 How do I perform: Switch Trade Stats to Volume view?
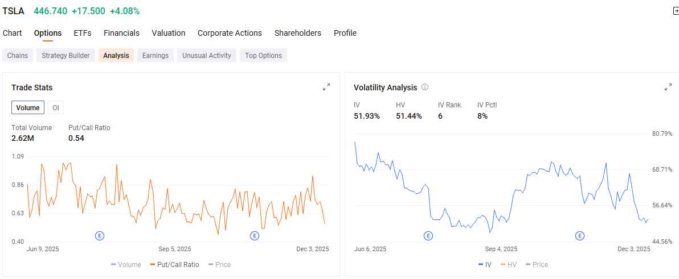pos(28,107)
